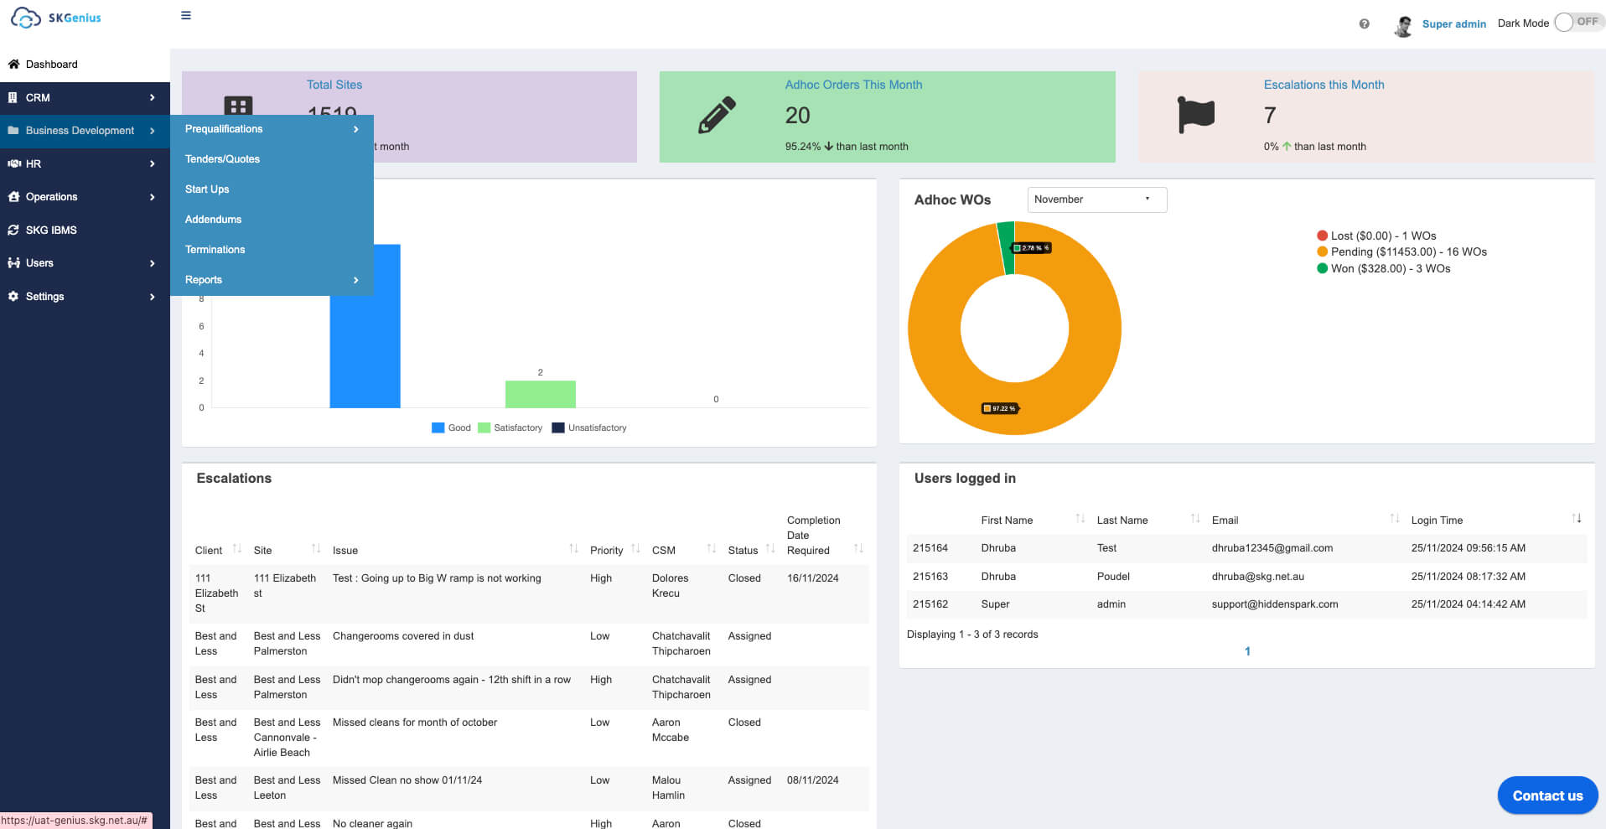The width and height of the screenshot is (1606, 829).
Task: Sort Escalations by CSM column arrows
Action: [712, 549]
